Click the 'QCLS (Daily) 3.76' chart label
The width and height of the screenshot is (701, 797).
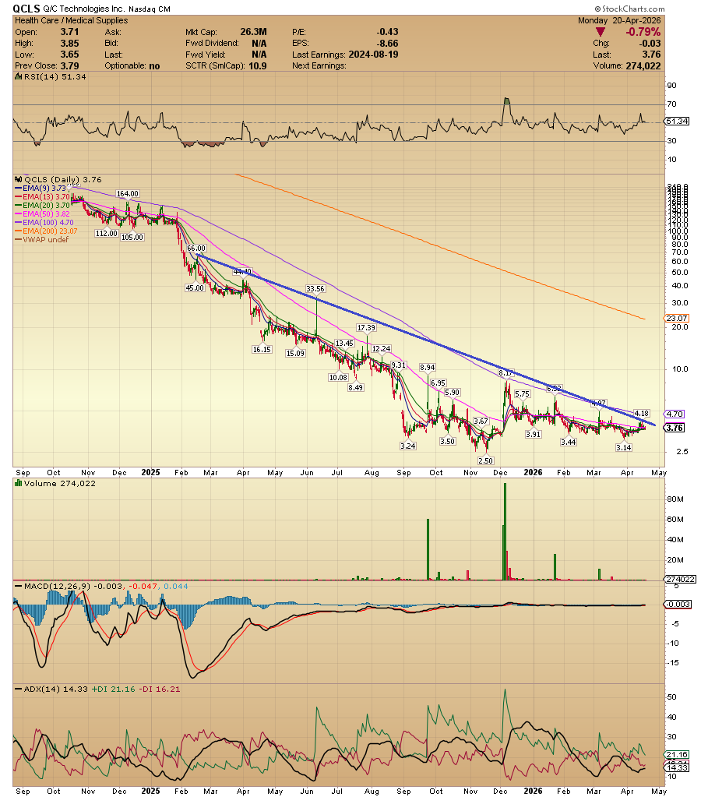coord(63,179)
